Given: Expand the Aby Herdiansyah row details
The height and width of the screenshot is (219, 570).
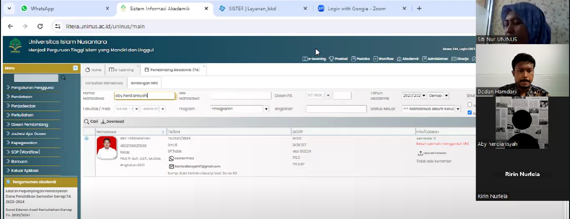Looking at the screenshot, I should coord(86,139).
